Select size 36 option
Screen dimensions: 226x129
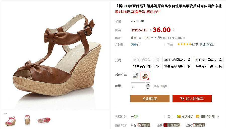coord(177,60)
